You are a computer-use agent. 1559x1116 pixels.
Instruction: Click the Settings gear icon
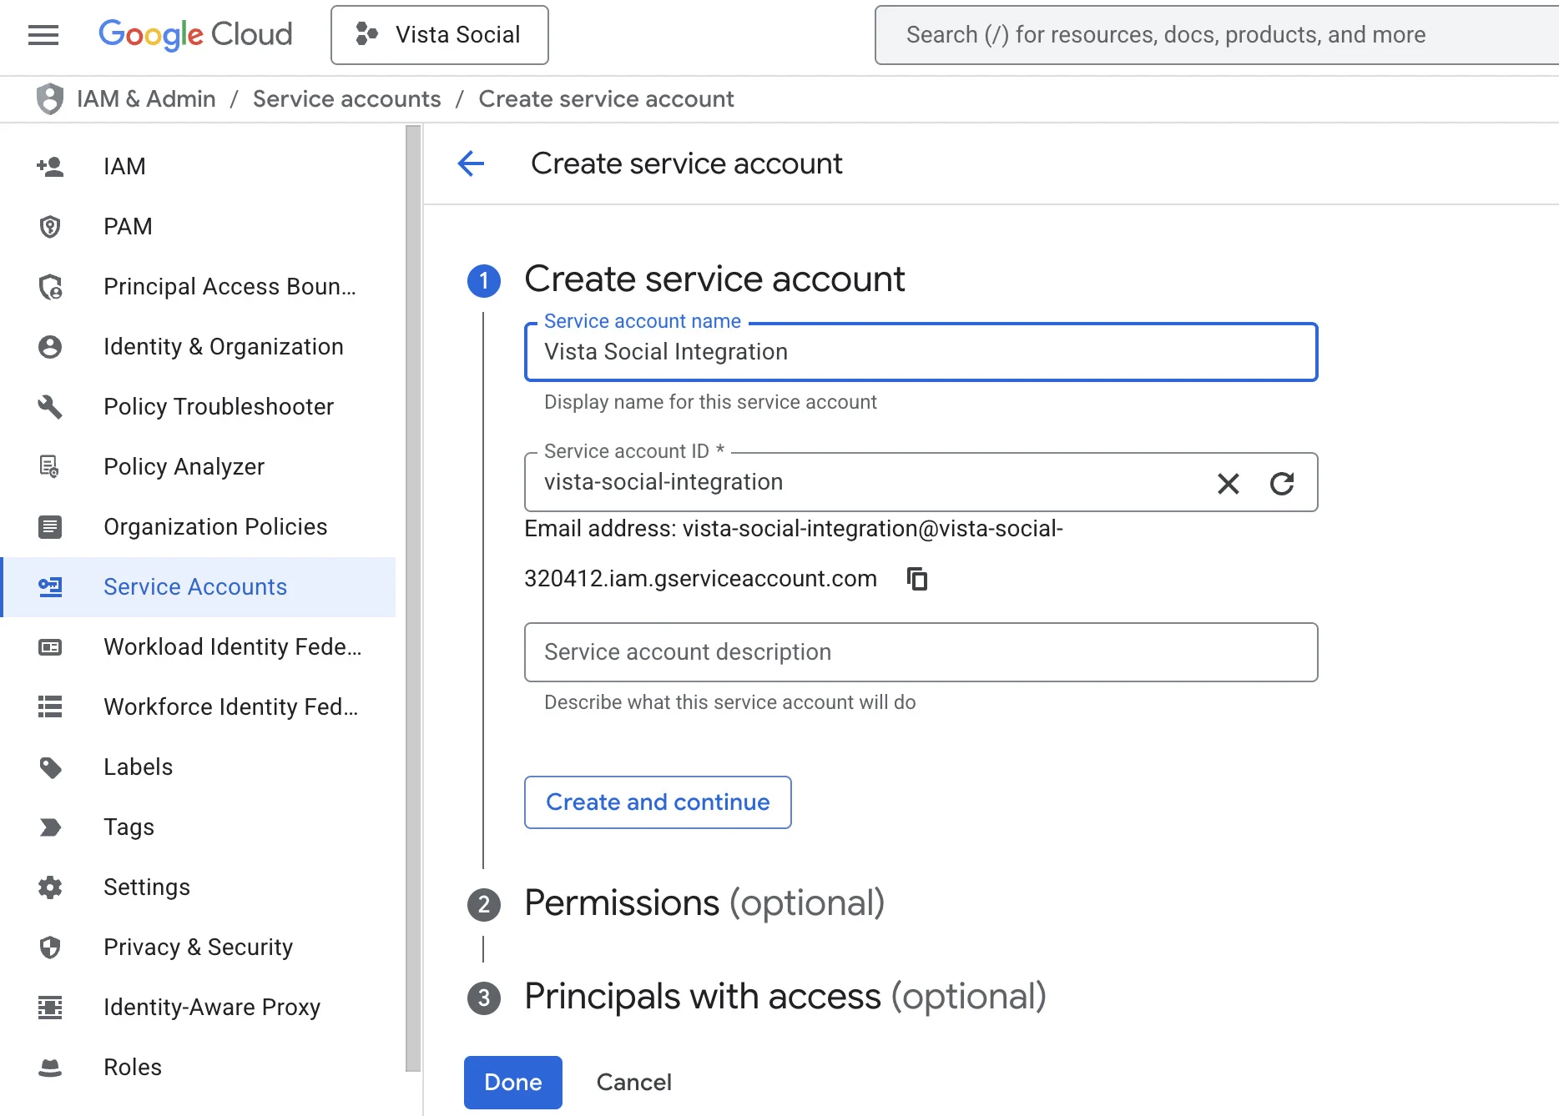tap(50, 887)
